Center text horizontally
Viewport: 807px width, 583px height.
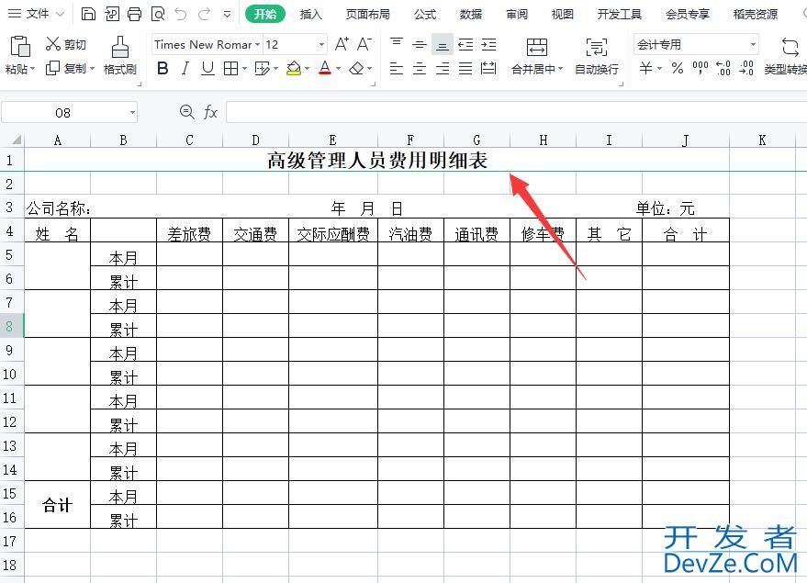coord(420,68)
